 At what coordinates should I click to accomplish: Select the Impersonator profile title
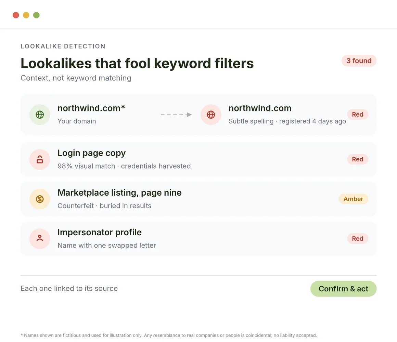tap(100, 232)
